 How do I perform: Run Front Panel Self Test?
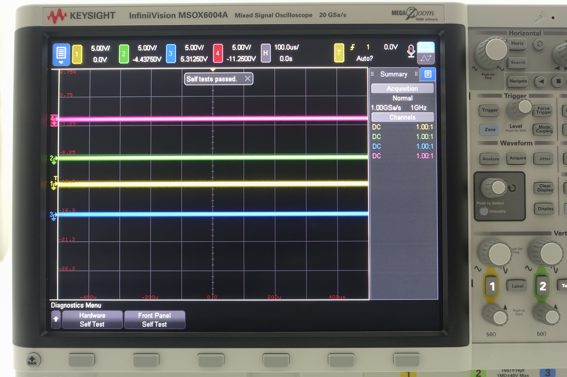[154, 320]
